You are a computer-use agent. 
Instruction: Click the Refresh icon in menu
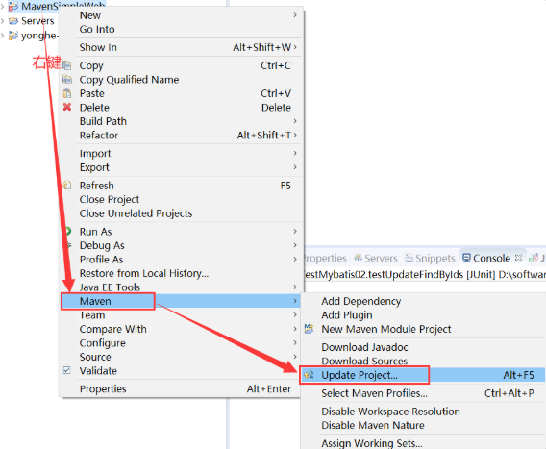point(67,186)
